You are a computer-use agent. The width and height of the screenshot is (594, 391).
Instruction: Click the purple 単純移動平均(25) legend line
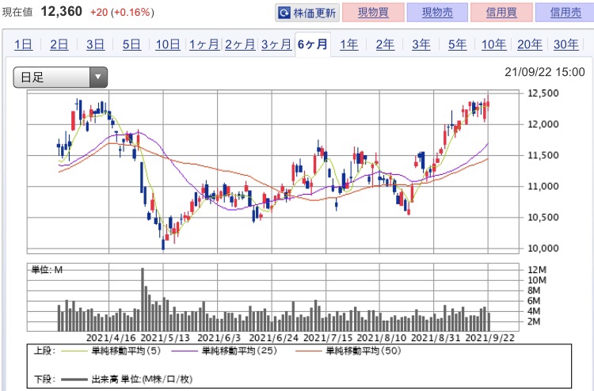coord(185,351)
